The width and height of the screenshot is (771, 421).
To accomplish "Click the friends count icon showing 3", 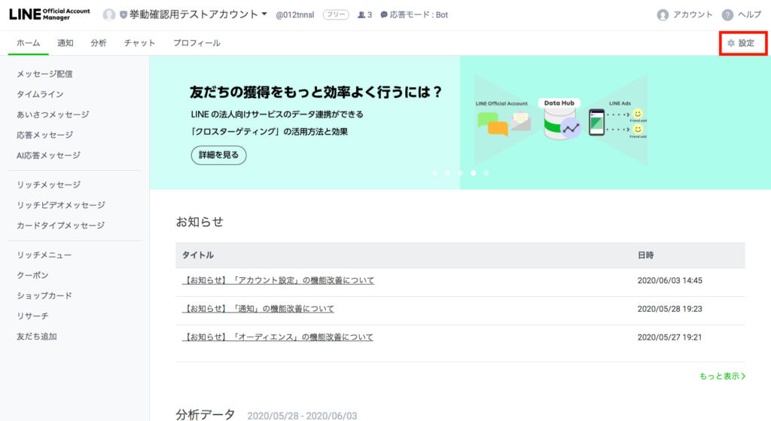I will (x=361, y=15).
